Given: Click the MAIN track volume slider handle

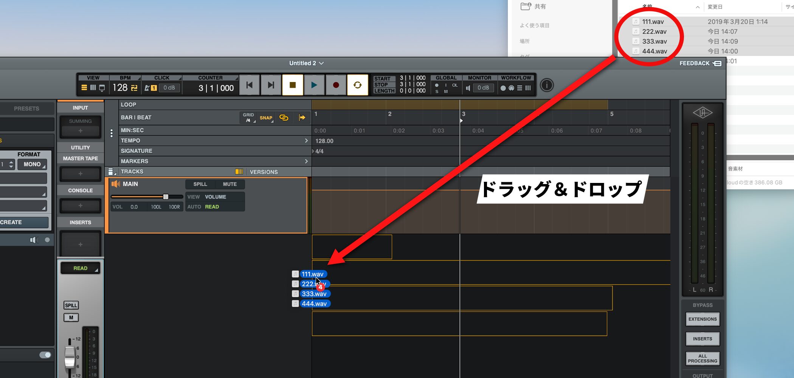Looking at the screenshot, I should (166, 197).
